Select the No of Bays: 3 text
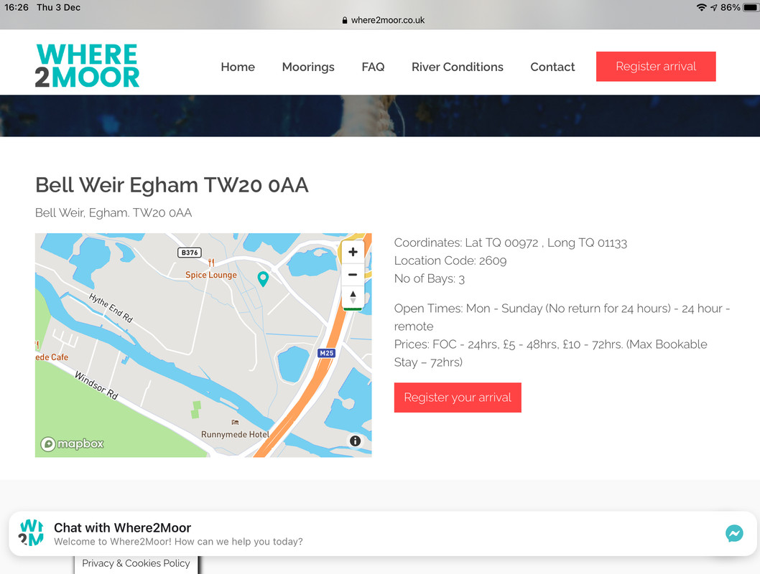760x574 pixels. (x=430, y=279)
